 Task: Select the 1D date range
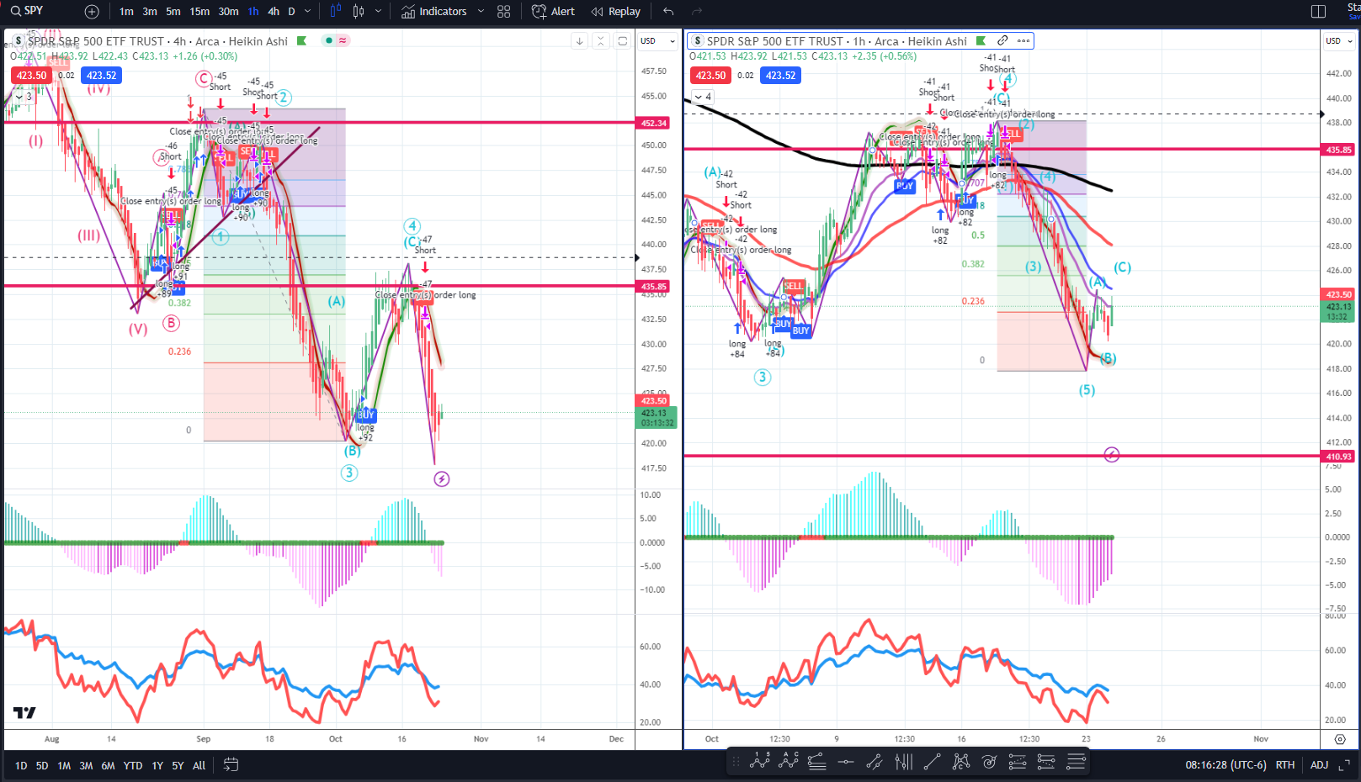coord(21,765)
